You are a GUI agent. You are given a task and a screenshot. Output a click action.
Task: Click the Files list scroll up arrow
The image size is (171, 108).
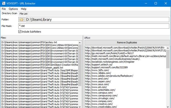tap(80, 43)
